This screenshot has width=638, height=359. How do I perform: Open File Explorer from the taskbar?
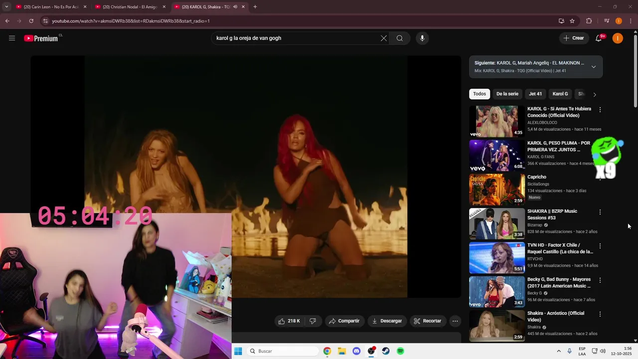point(342,351)
